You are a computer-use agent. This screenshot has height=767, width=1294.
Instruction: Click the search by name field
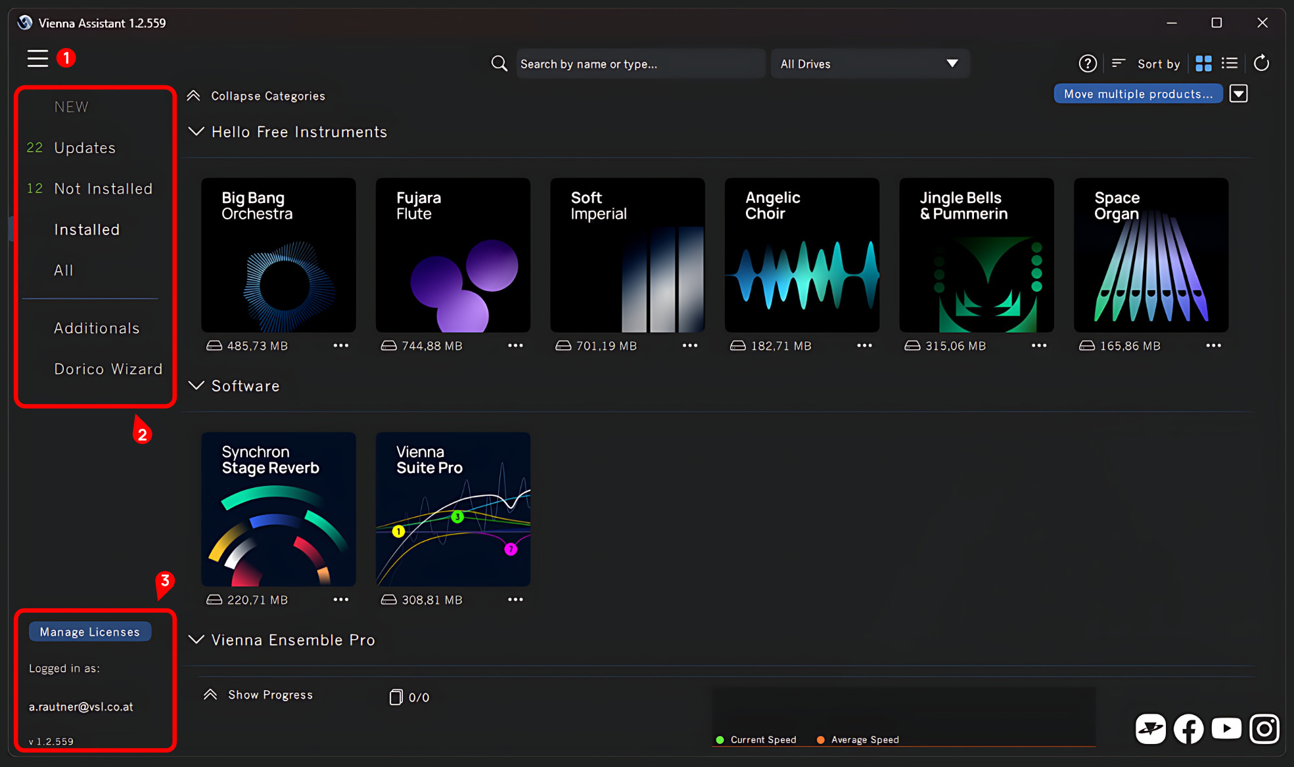point(639,64)
